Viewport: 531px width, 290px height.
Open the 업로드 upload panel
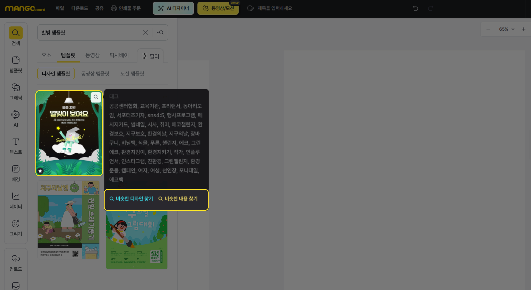pyautogui.click(x=16, y=263)
